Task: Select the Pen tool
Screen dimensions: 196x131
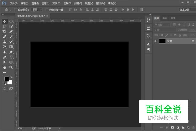Action: click(5, 57)
